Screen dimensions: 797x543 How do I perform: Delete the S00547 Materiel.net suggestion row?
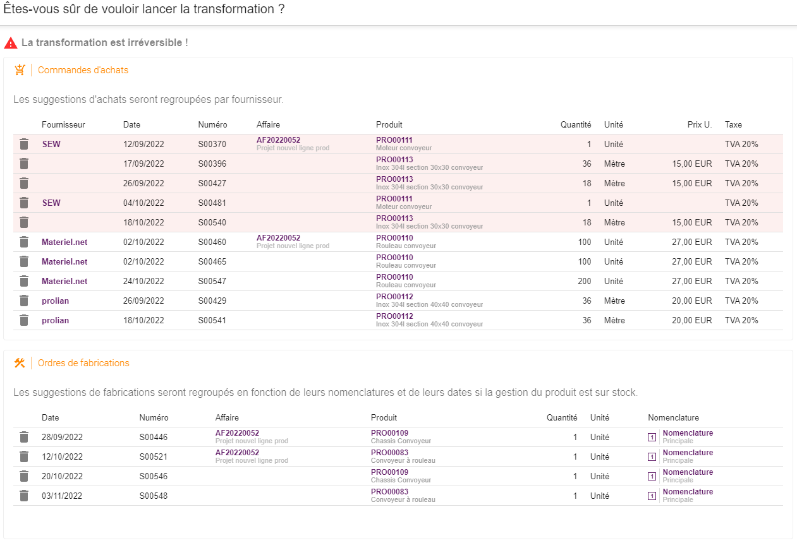[x=24, y=281]
